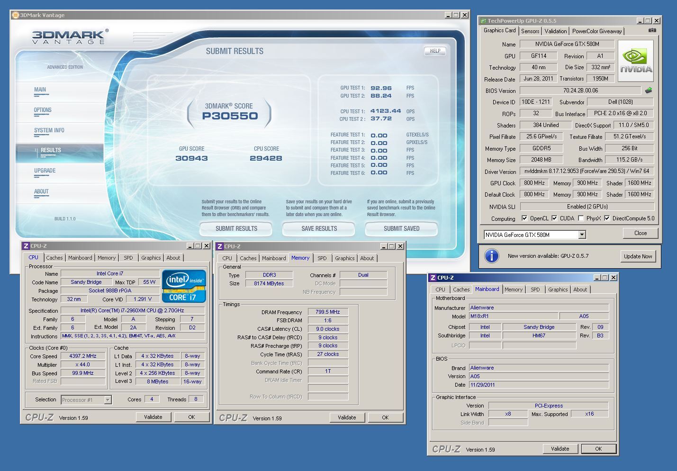The width and height of the screenshot is (677, 471).
Task: Open Memory tab in CPU-Z Mainboard window
Action: pos(513,290)
